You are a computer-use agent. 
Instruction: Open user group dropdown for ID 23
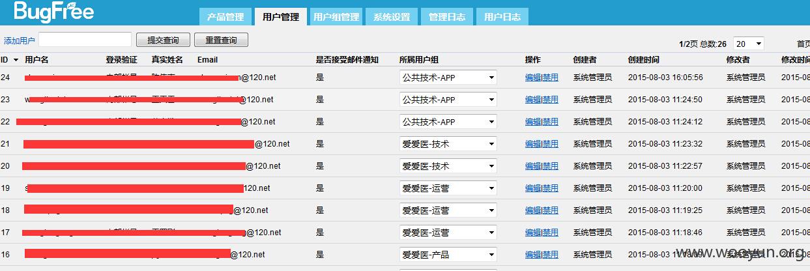pyautogui.click(x=448, y=100)
